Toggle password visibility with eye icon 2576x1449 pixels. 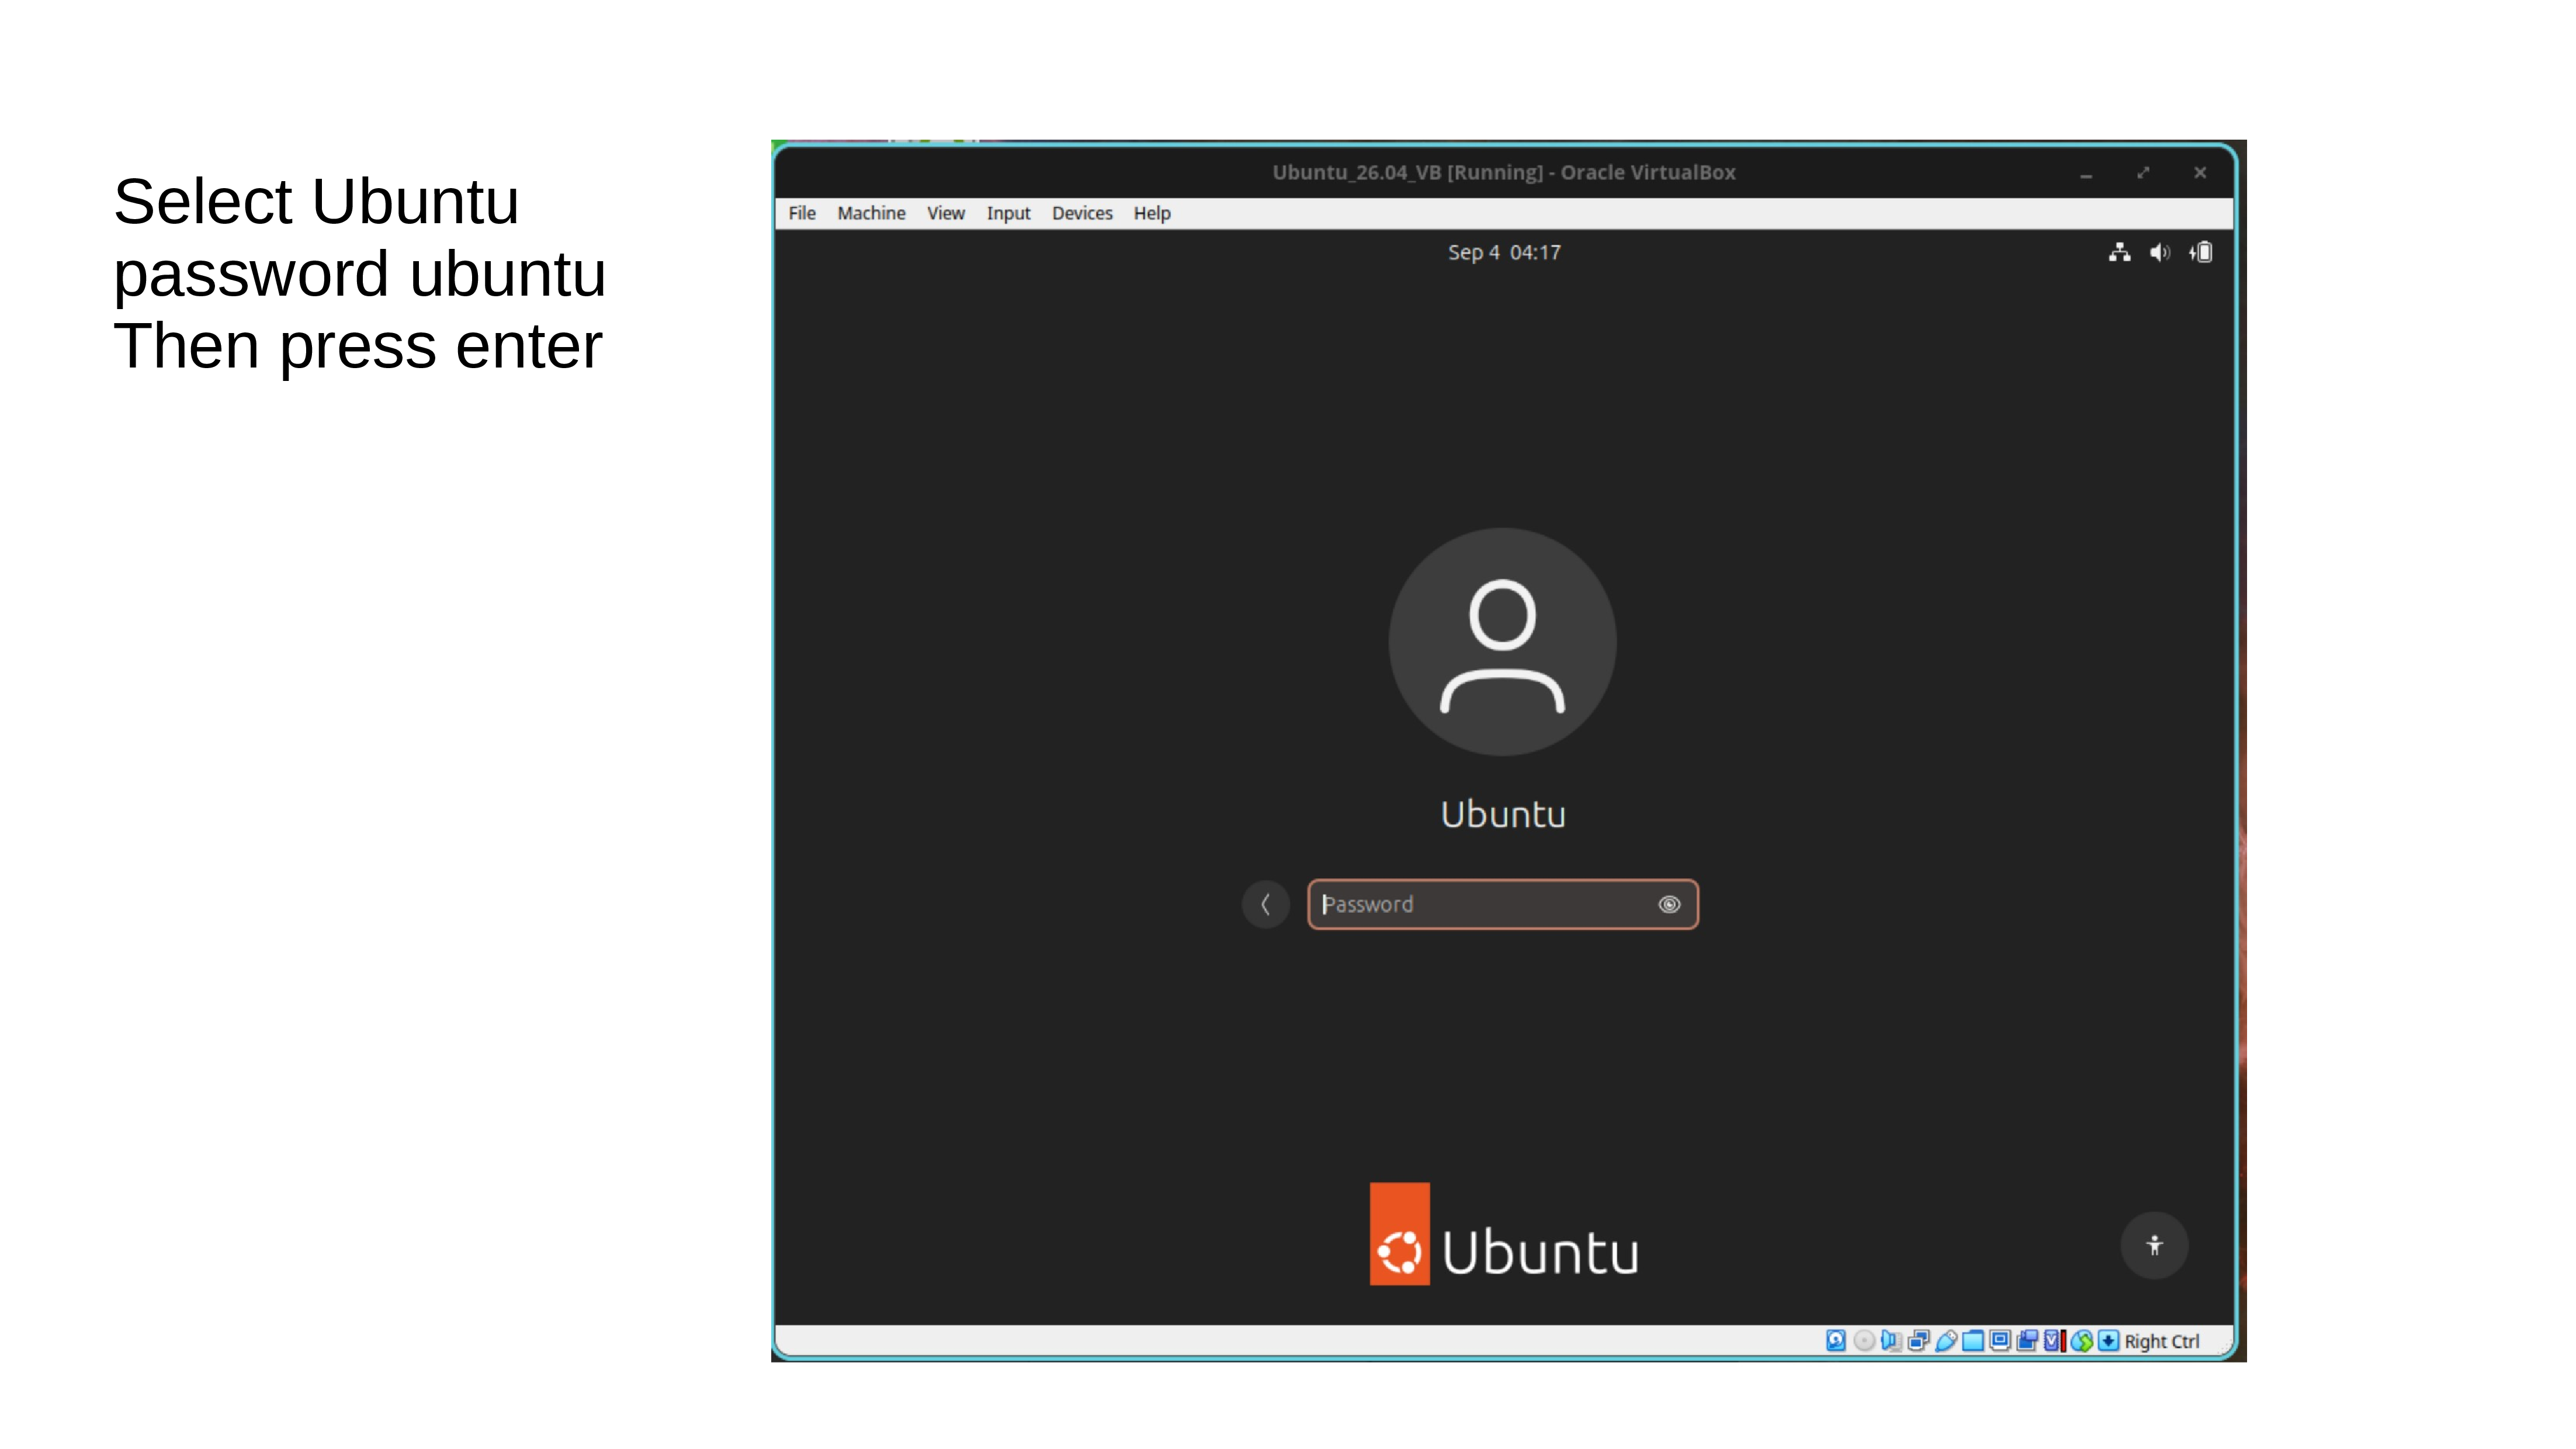tap(1669, 904)
